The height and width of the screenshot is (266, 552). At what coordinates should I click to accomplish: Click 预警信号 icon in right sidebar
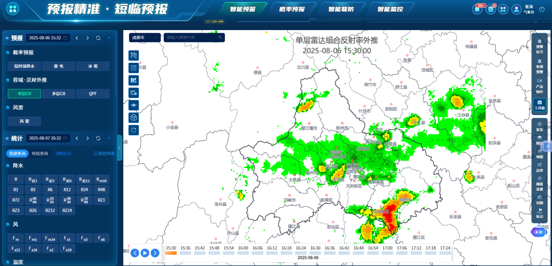(540, 47)
